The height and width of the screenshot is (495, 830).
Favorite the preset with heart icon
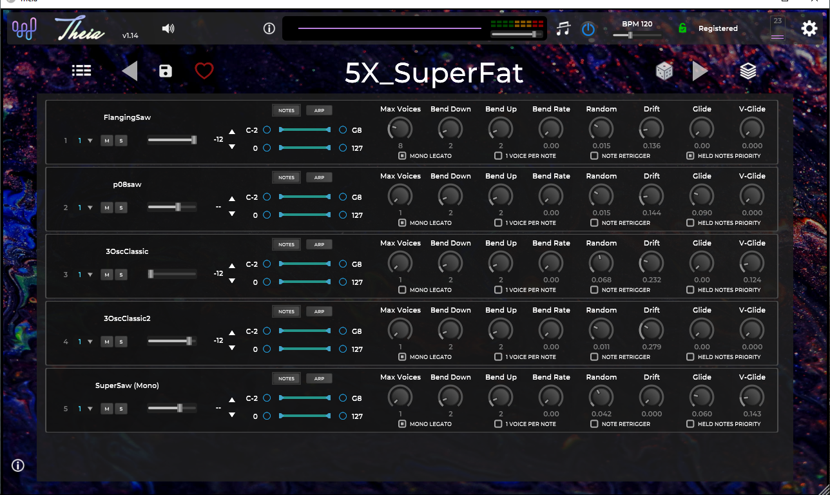click(x=204, y=71)
